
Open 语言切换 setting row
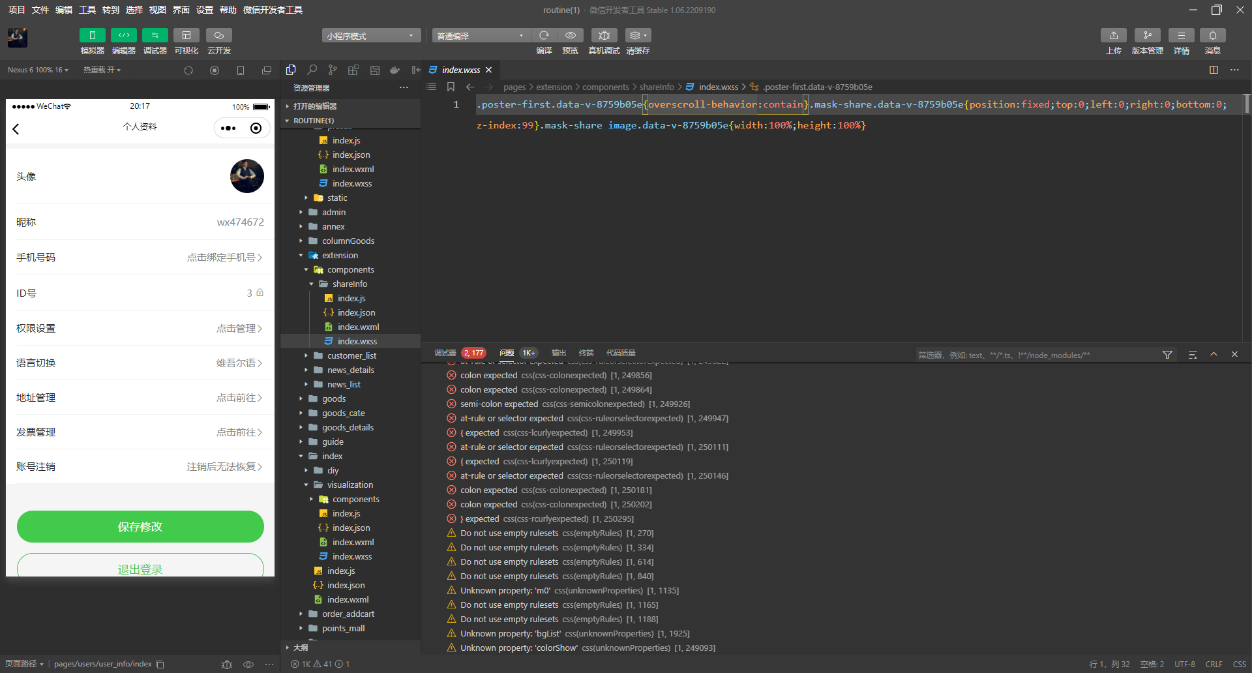point(140,363)
